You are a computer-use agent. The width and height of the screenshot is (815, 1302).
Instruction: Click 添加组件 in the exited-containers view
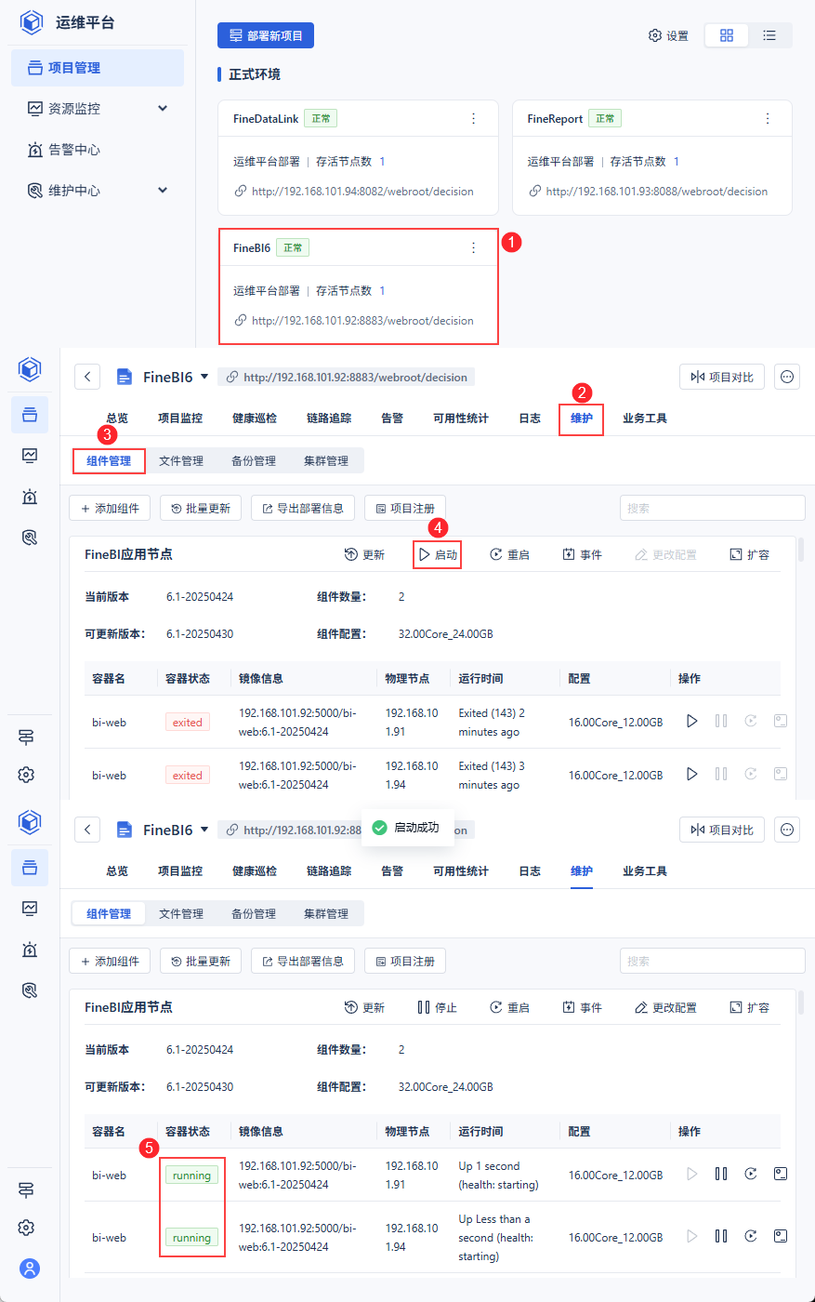[x=110, y=509]
